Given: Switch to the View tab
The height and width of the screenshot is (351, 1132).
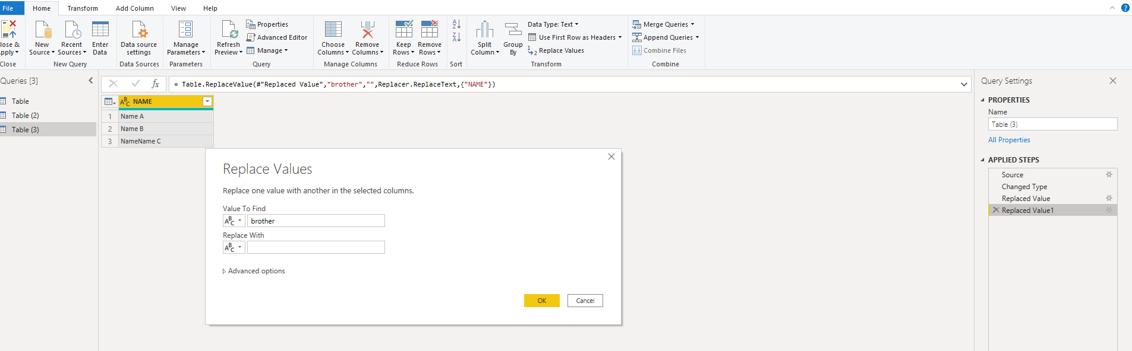Looking at the screenshot, I should tap(178, 8).
